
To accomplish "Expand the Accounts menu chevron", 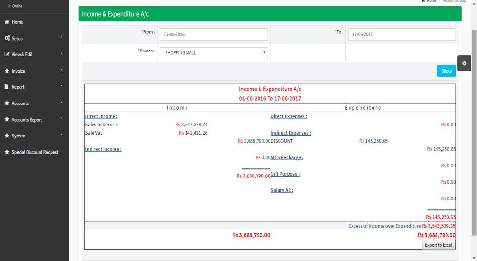I will pyautogui.click(x=62, y=102).
